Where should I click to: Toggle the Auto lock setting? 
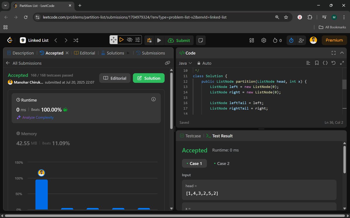(204, 63)
